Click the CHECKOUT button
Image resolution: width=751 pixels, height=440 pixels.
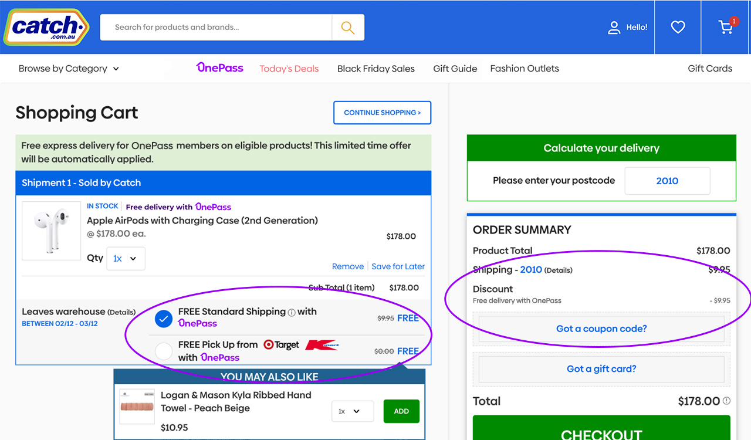601,428
